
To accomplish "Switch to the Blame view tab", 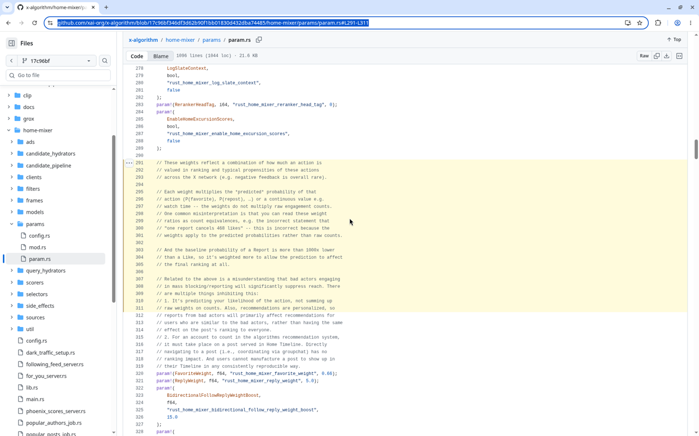I will coord(161,56).
